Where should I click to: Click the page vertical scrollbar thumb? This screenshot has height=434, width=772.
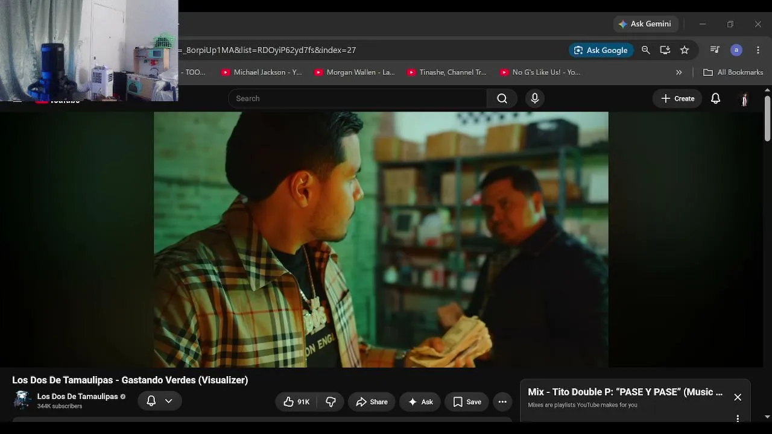click(767, 118)
